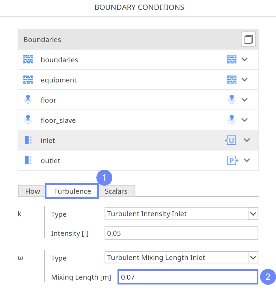This screenshot has width=276, height=294.
Task: Click the Intensity input field
Action: point(181,233)
